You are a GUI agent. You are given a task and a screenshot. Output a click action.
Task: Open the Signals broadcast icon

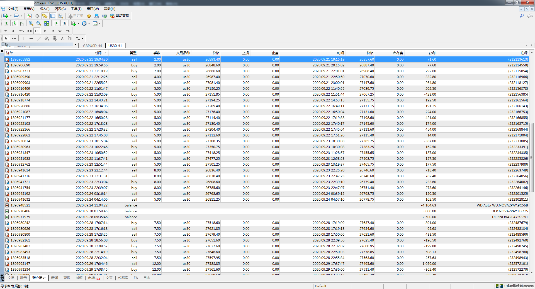pos(104,16)
